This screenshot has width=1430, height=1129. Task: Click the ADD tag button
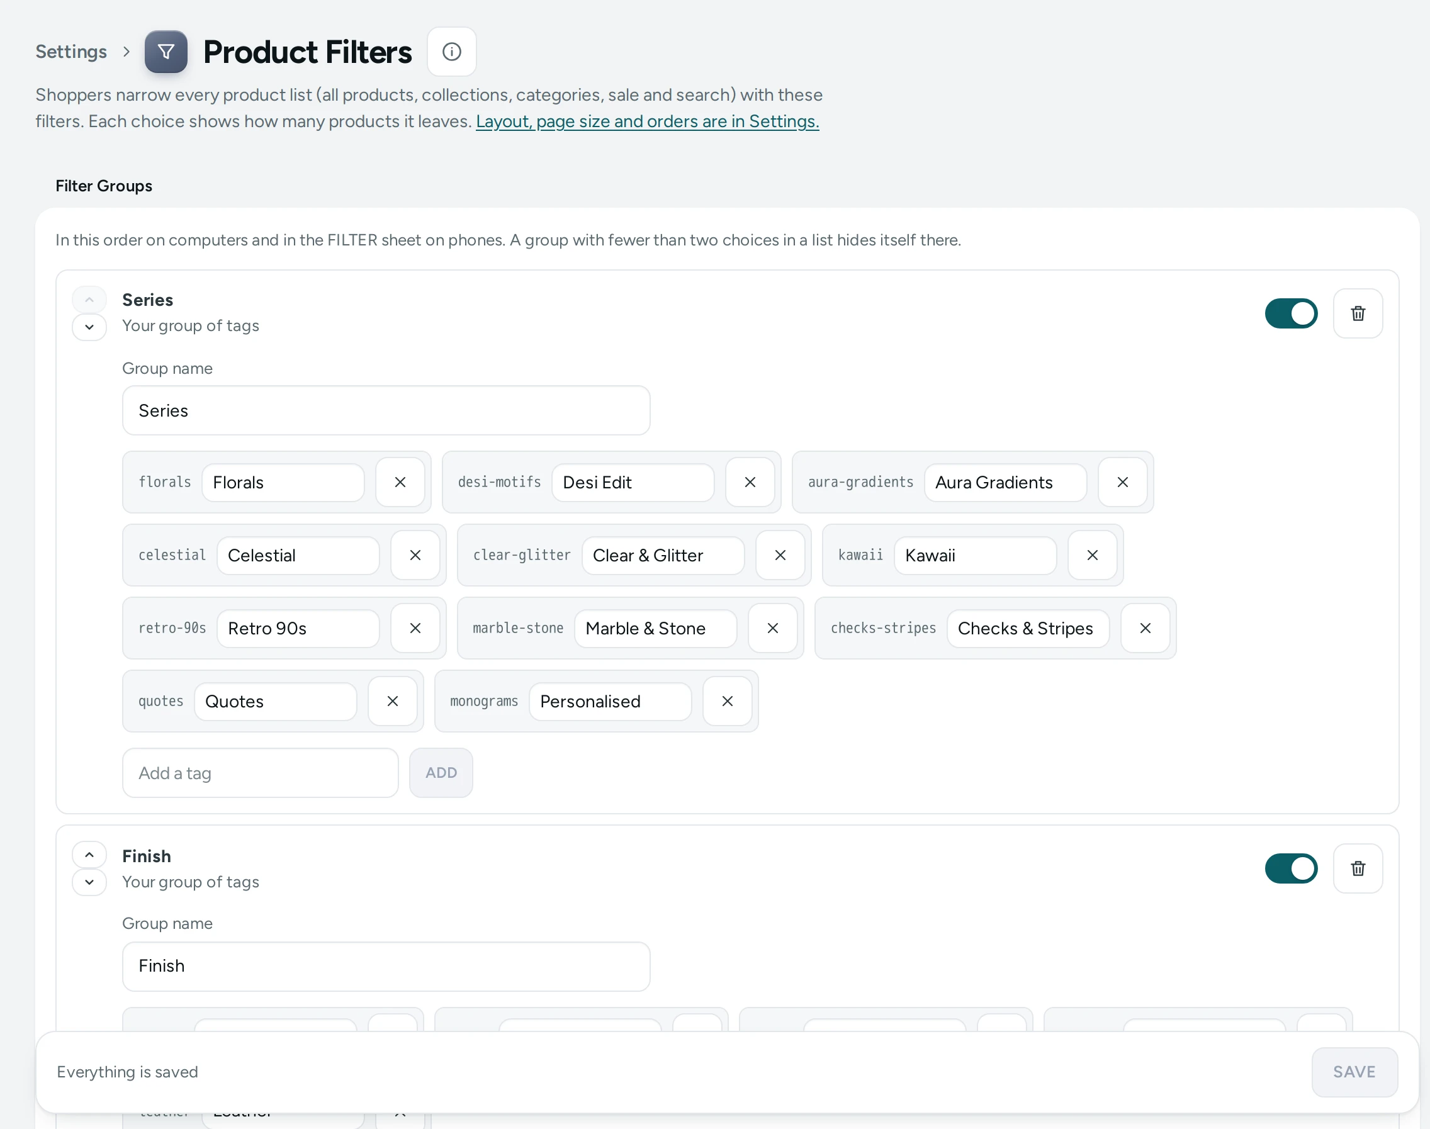[441, 773]
